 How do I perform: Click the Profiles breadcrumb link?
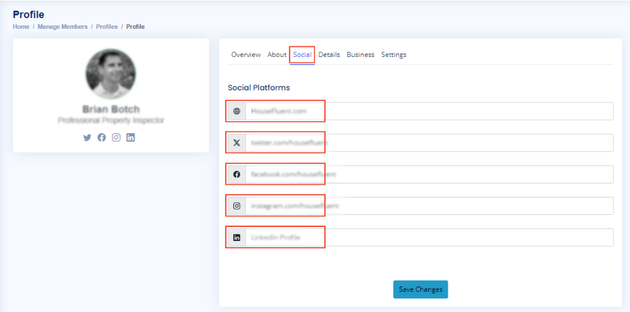107,27
